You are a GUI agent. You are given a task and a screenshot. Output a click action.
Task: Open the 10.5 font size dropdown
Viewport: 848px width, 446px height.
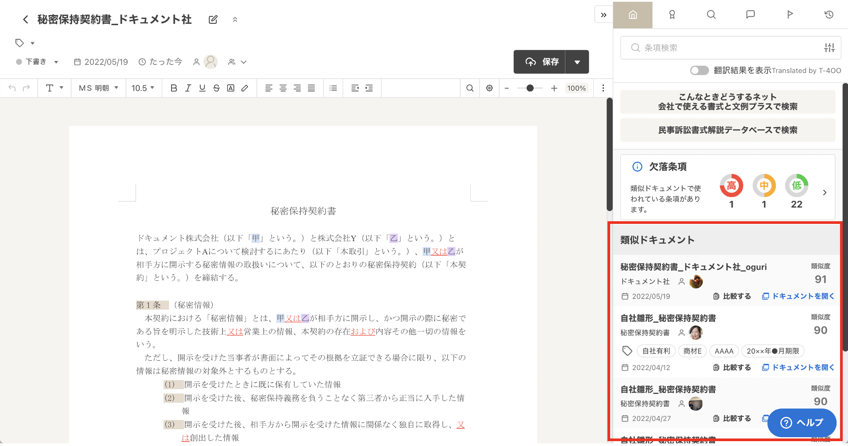(x=143, y=88)
